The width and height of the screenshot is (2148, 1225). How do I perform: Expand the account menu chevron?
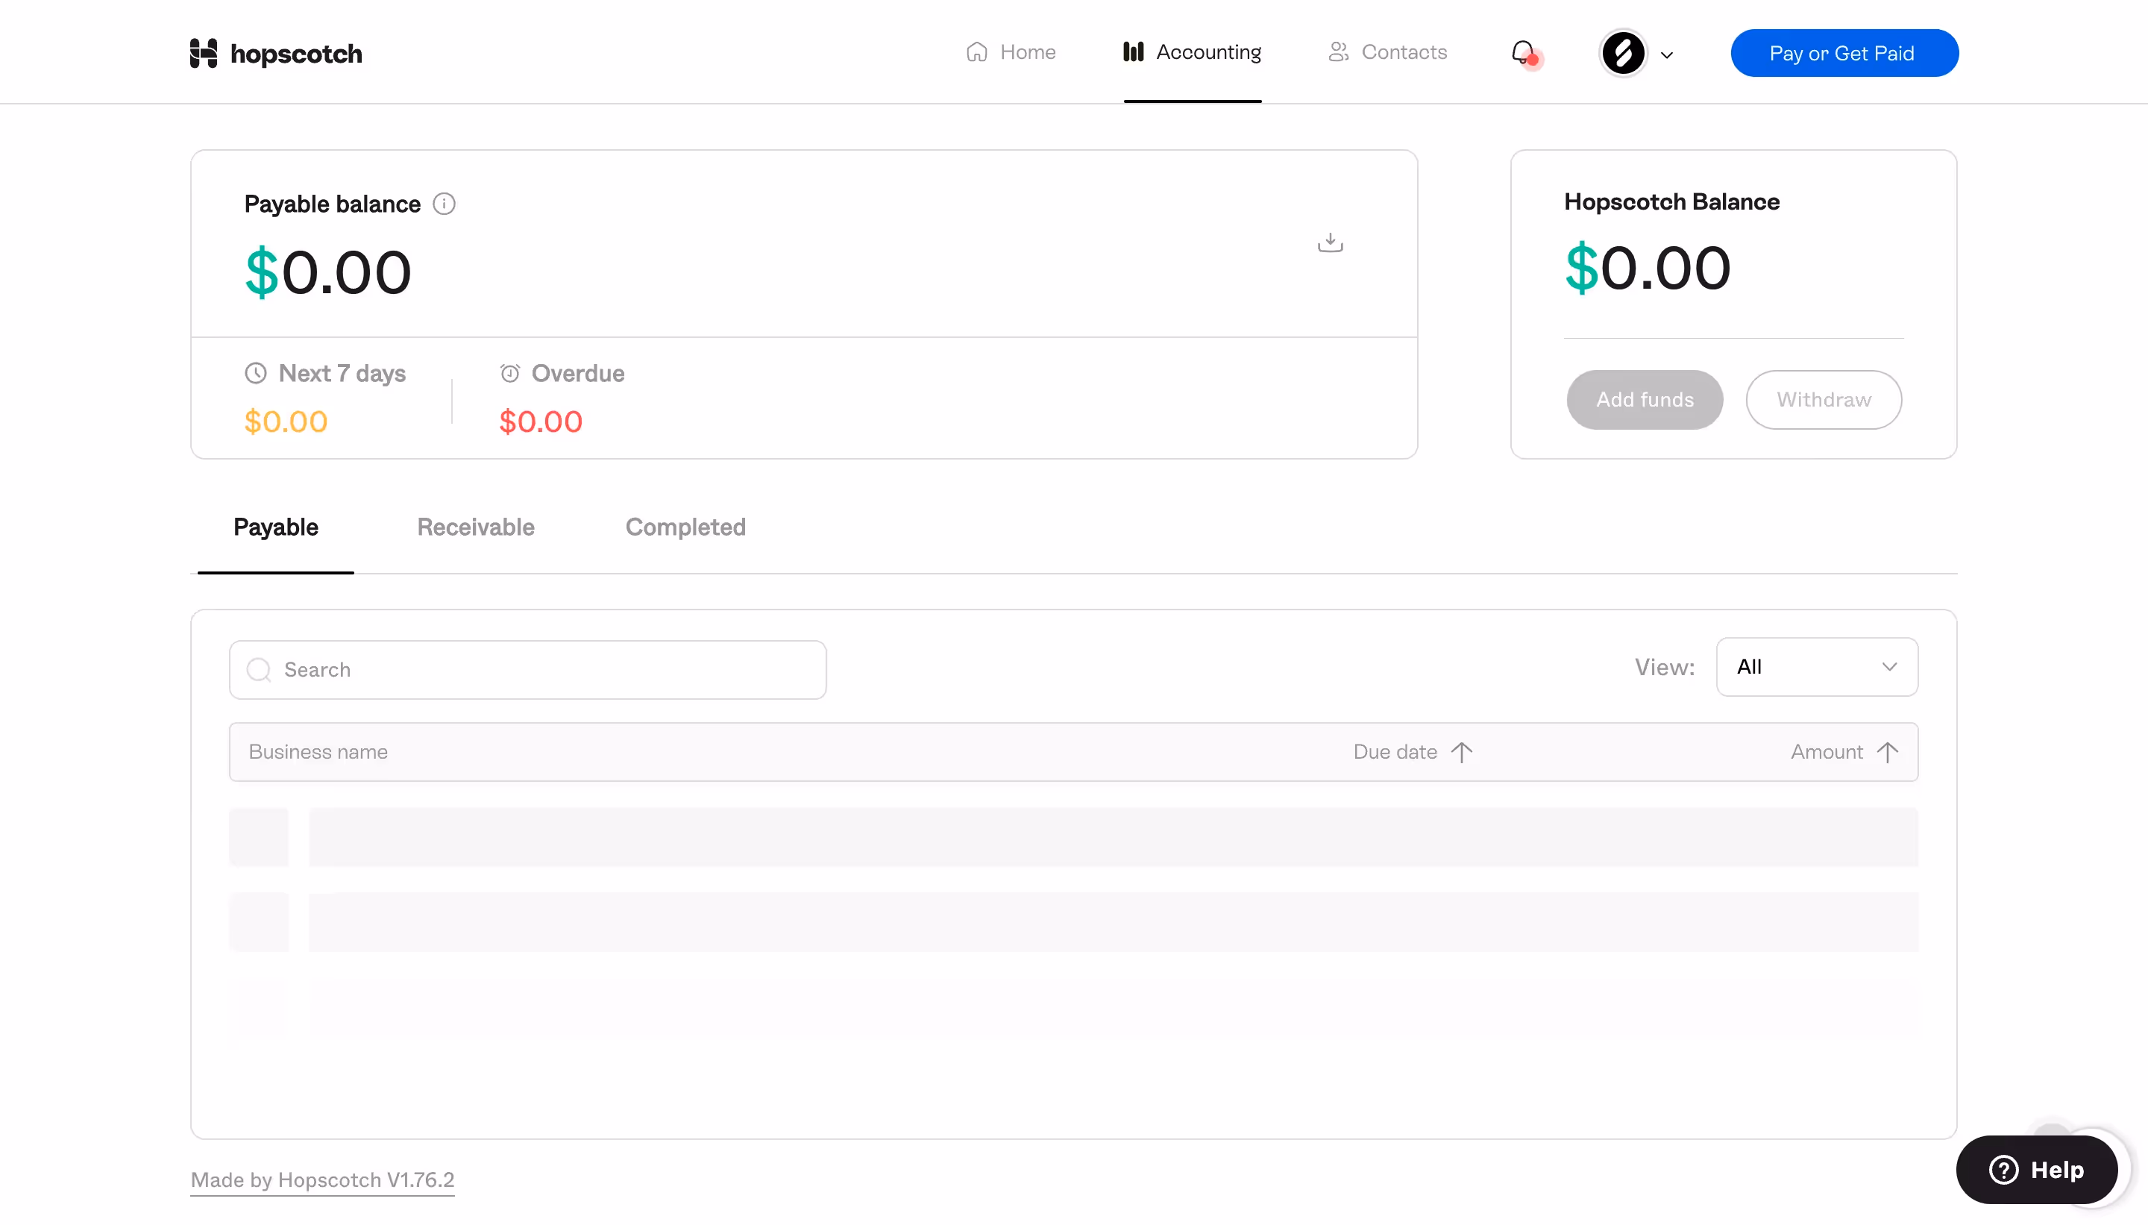coord(1667,54)
